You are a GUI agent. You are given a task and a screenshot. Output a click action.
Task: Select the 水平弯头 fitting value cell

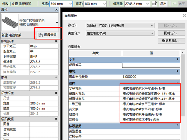[x=151, y=89]
